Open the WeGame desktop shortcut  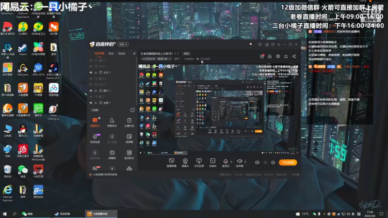pos(23,69)
